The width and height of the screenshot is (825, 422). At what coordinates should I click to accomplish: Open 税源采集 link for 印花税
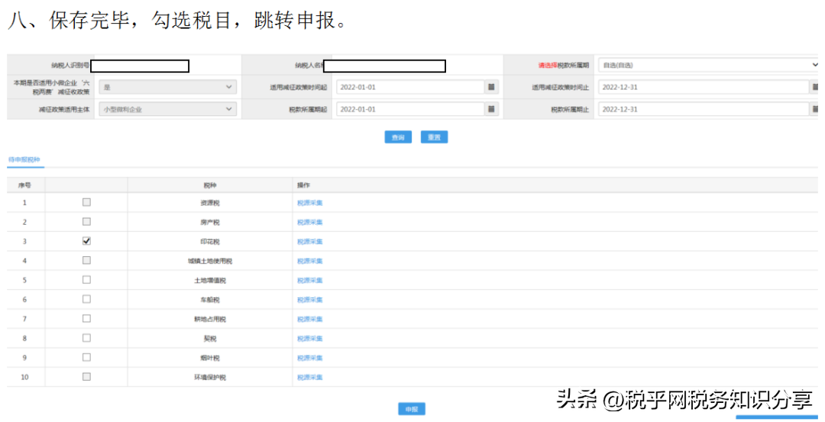pyautogui.click(x=310, y=242)
